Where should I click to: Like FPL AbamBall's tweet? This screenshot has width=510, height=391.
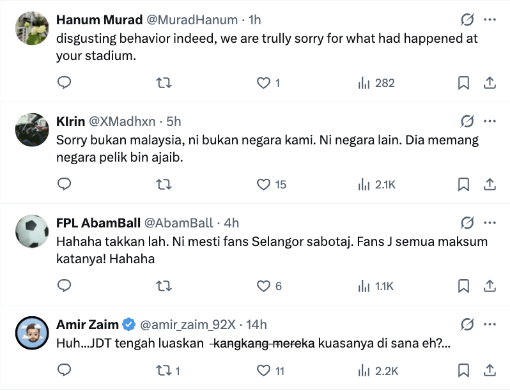[x=263, y=286]
